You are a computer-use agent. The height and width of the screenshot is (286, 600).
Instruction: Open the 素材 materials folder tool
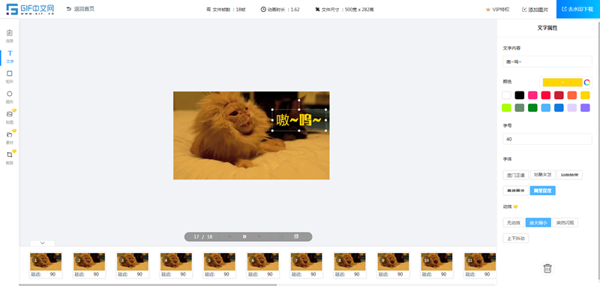10,137
